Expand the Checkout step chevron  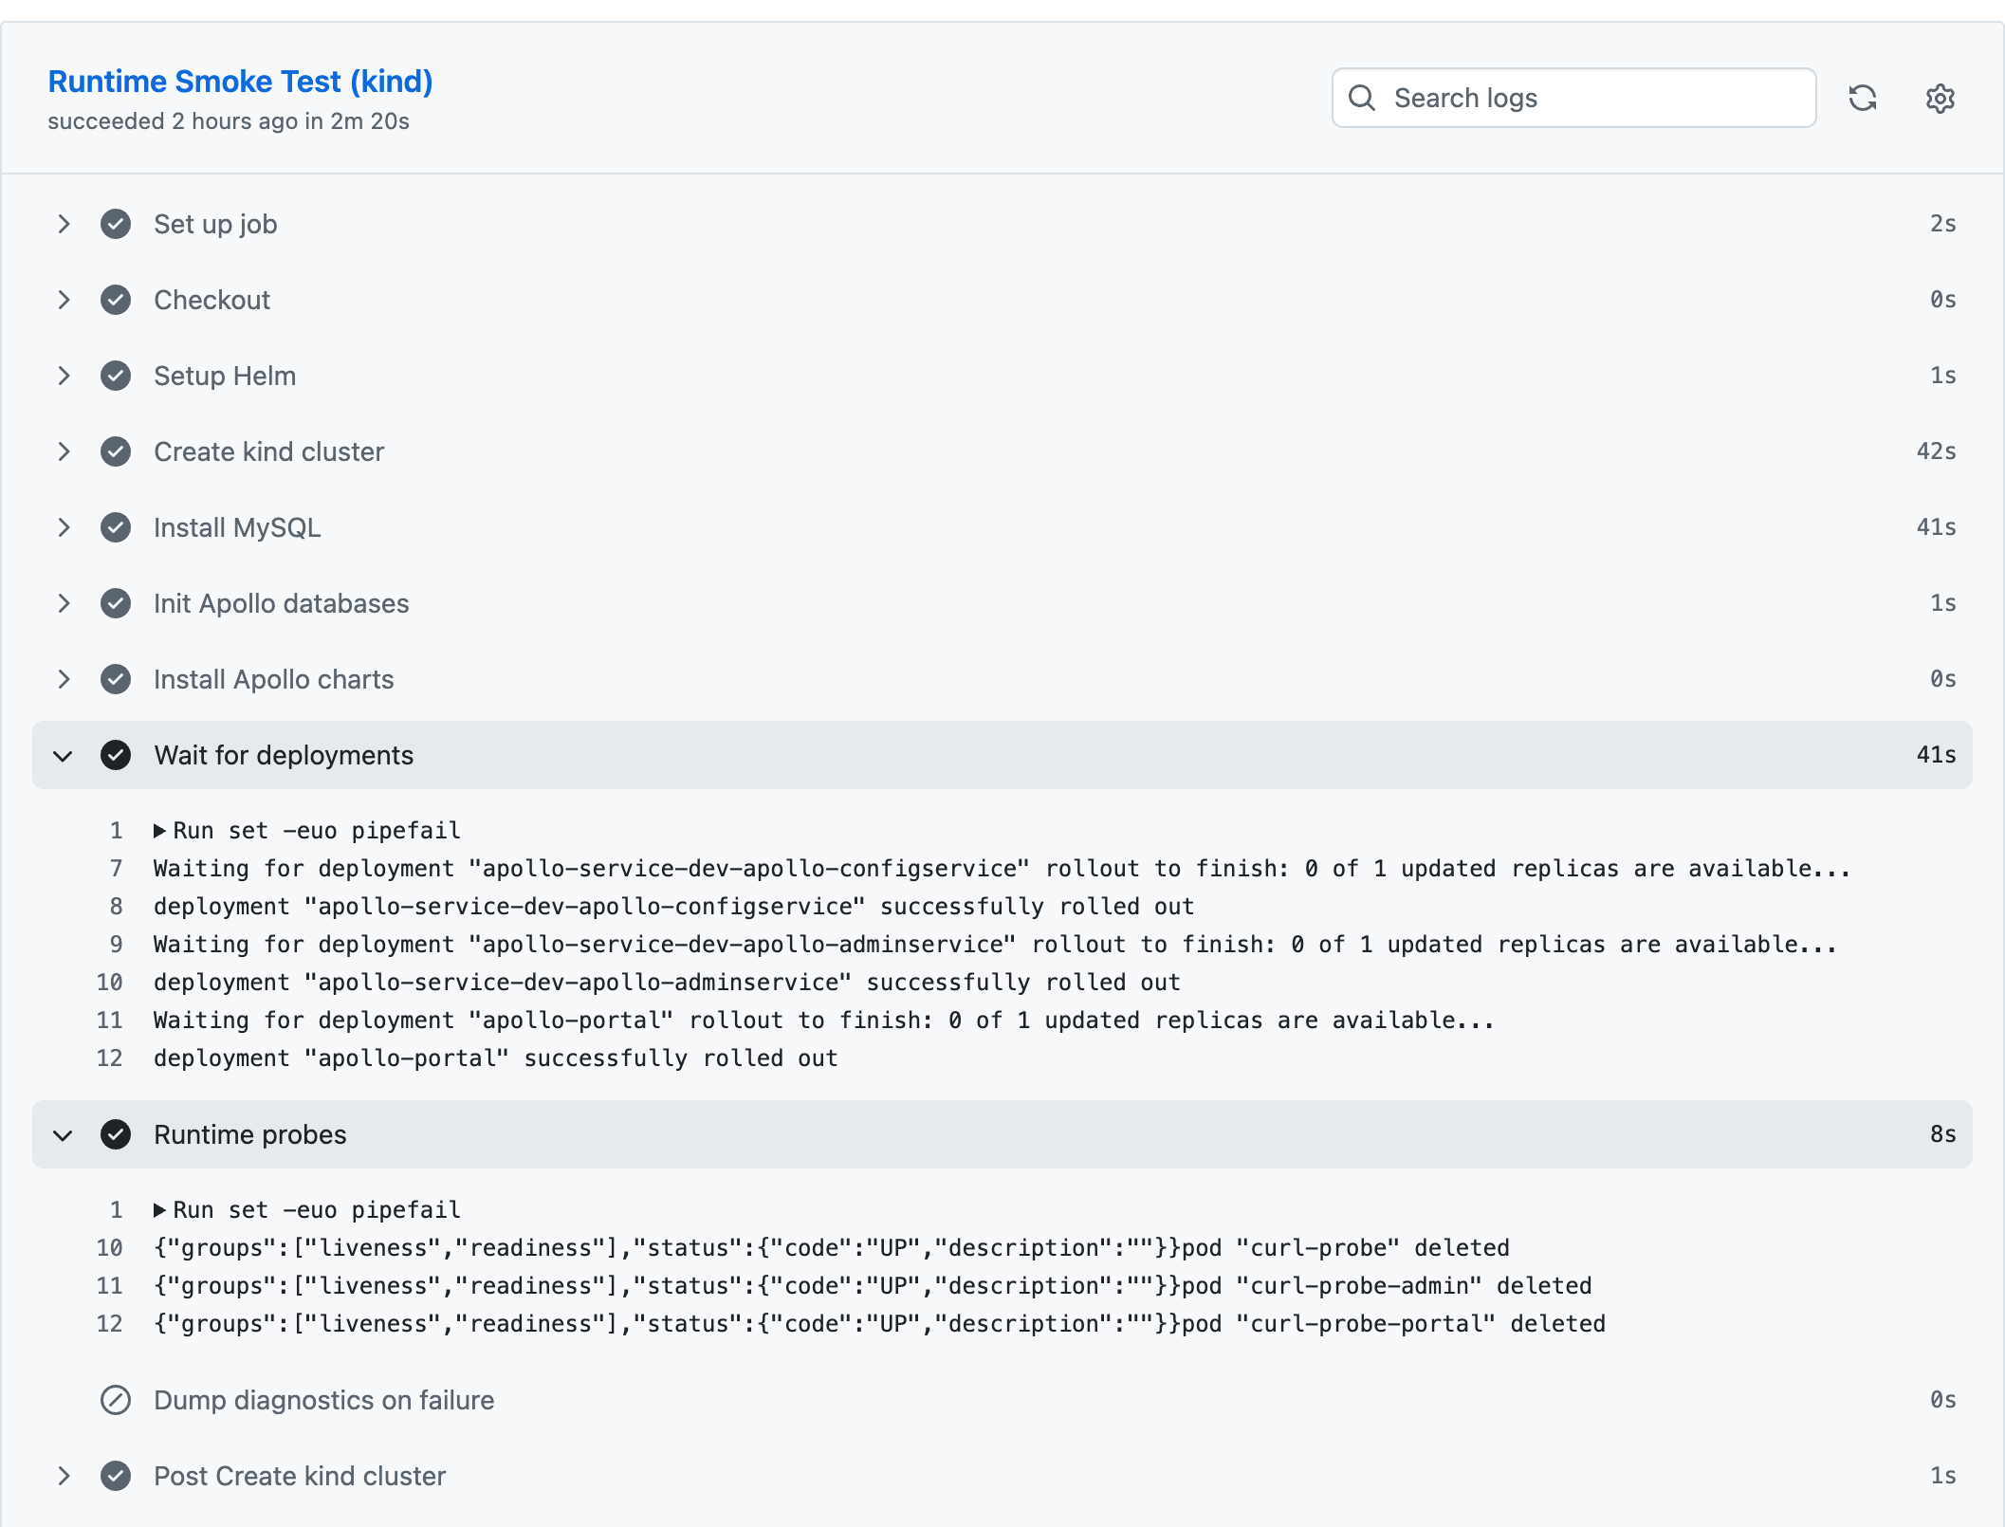pyautogui.click(x=64, y=300)
